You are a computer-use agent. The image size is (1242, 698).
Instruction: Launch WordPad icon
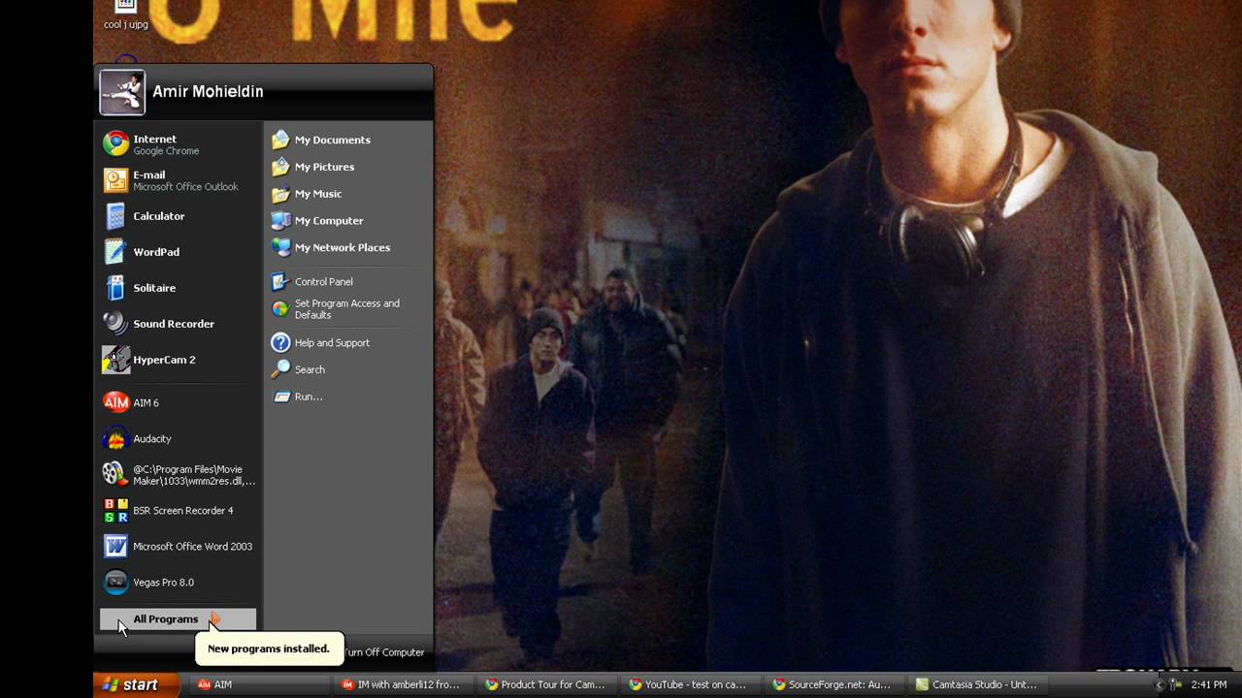115,252
